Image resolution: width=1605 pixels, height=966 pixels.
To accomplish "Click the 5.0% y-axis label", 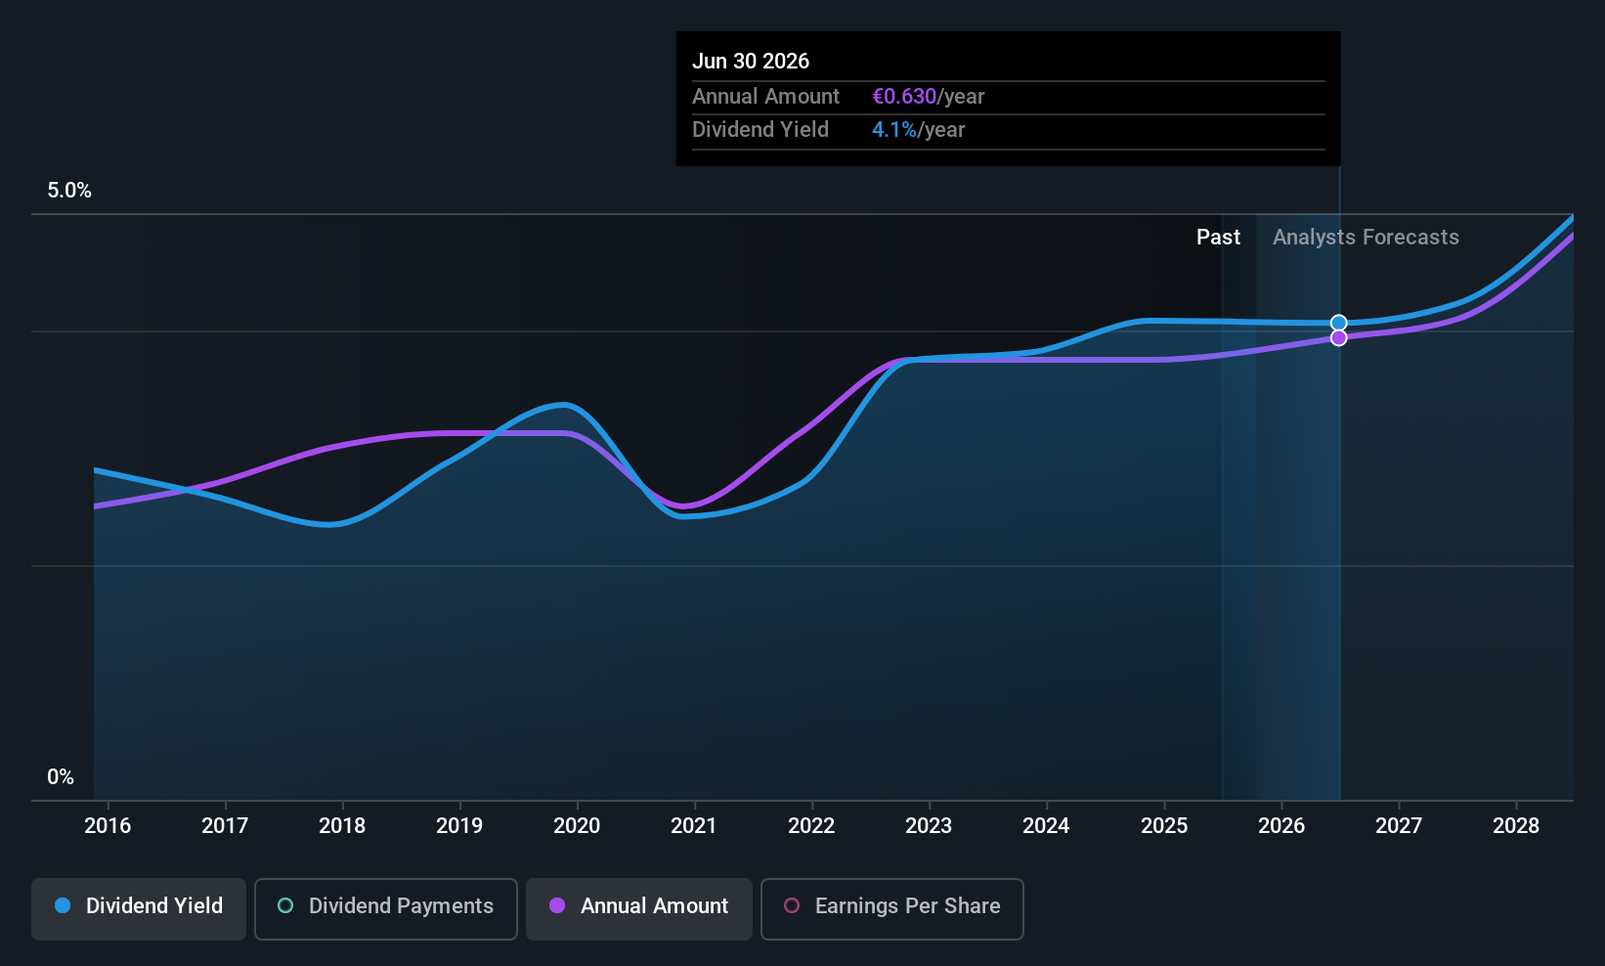I will point(69,191).
